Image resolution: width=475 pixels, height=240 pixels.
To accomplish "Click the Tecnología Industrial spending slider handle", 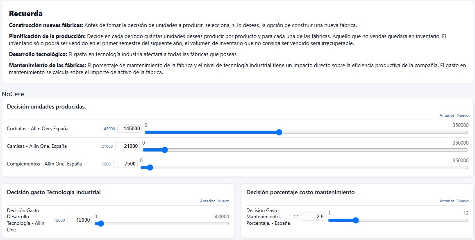I will [x=100, y=224].
